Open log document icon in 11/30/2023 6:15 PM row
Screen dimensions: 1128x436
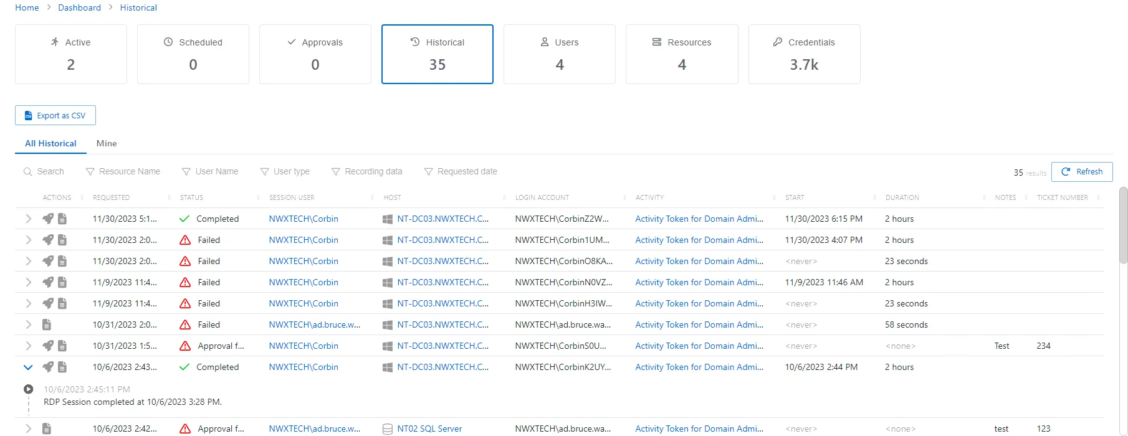[x=62, y=219]
